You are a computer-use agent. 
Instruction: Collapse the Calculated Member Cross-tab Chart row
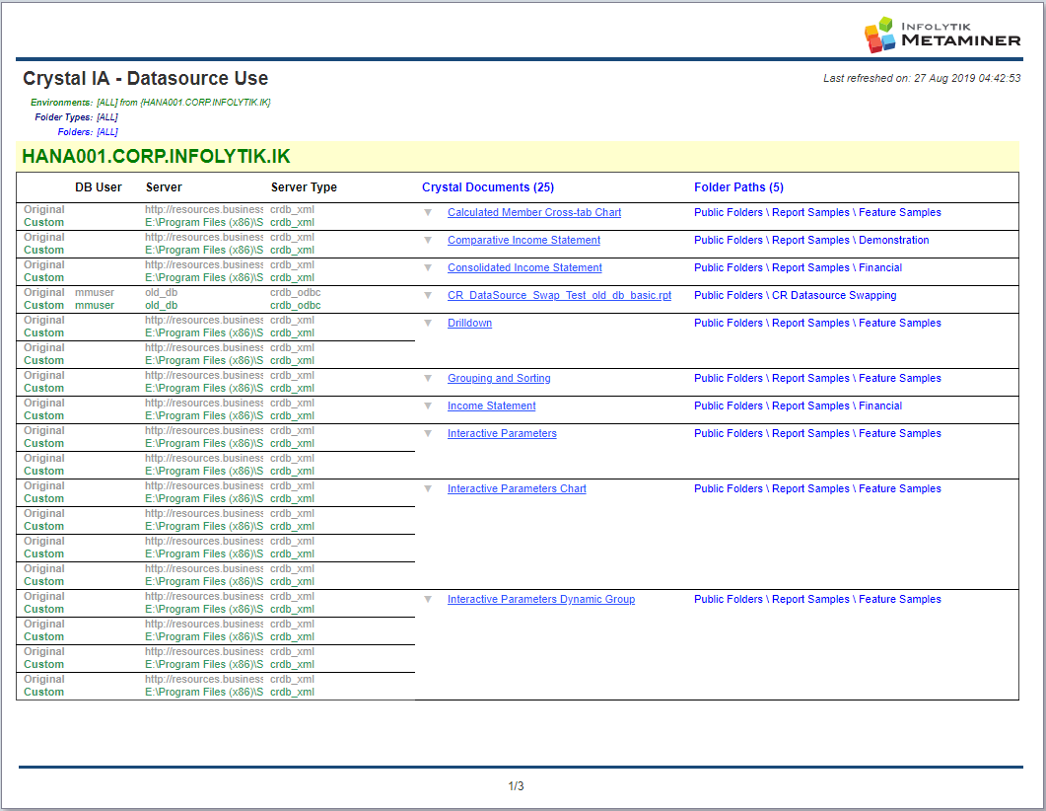[x=428, y=213]
